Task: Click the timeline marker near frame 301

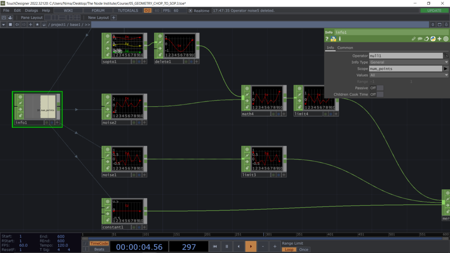Action: [x=264, y=235]
